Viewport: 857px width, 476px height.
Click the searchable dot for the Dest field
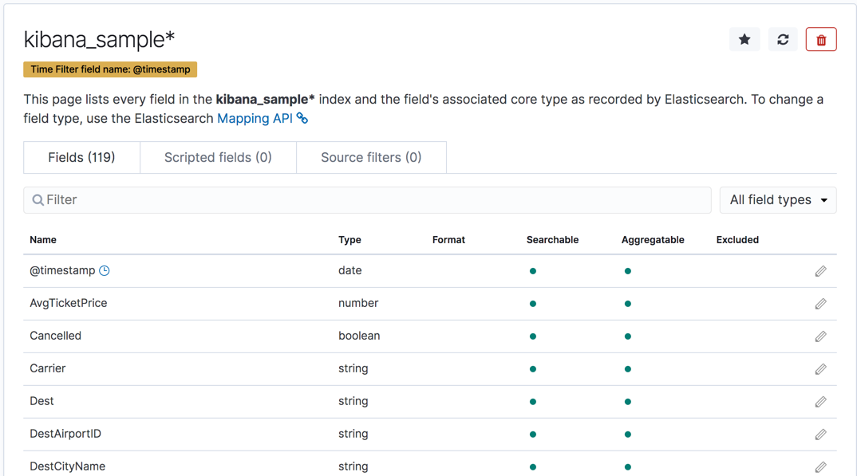click(532, 401)
